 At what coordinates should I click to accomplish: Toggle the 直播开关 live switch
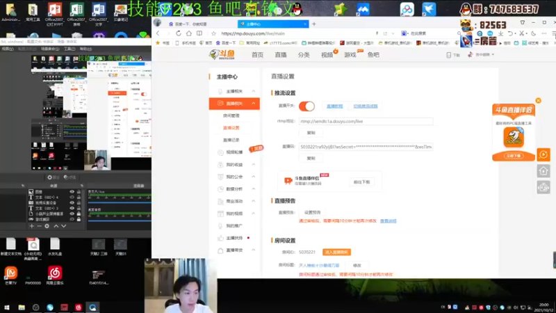pos(306,106)
